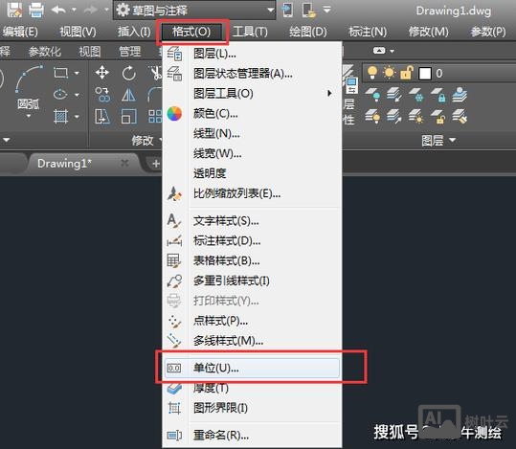Choose 图层状态管理器(A)... menu entry
Screen dimensions: 516x449
pyautogui.click(x=252, y=74)
